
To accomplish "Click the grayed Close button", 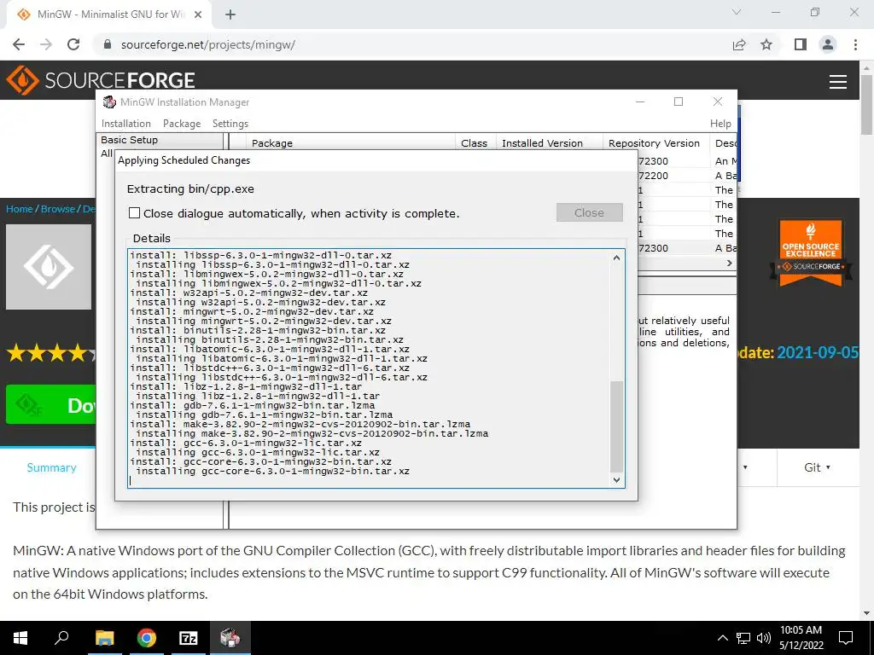I will click(x=589, y=212).
